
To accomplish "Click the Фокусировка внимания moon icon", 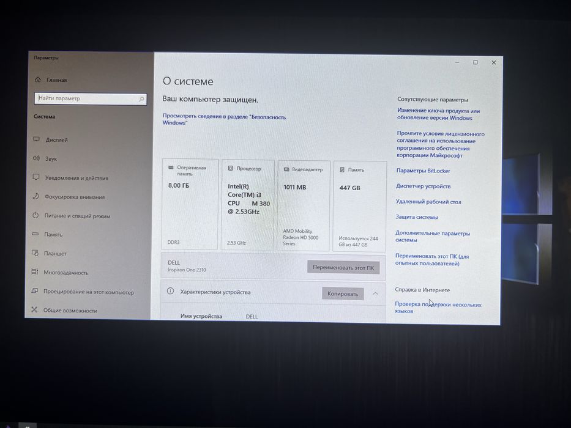I will 35,196.
